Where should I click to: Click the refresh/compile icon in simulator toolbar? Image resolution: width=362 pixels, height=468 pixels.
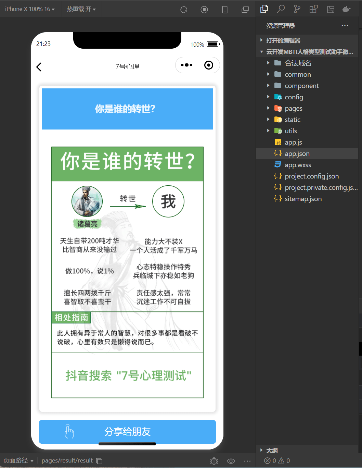pyautogui.click(x=184, y=10)
